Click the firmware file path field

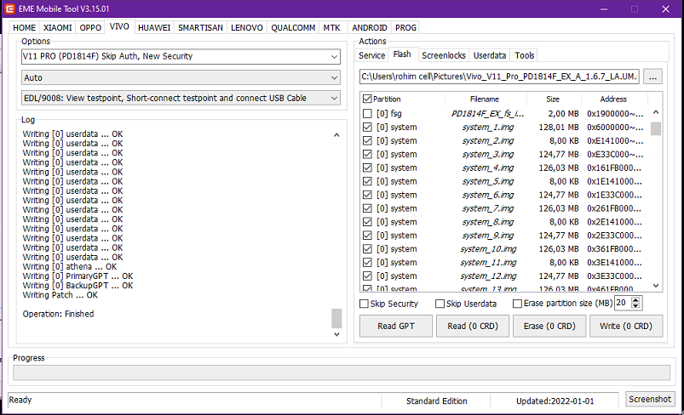click(x=500, y=77)
